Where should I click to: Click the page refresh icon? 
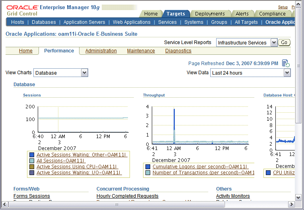click(286, 64)
